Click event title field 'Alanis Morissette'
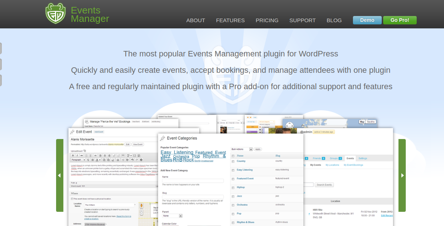Screen dimensions: 444x226 coord(114,139)
